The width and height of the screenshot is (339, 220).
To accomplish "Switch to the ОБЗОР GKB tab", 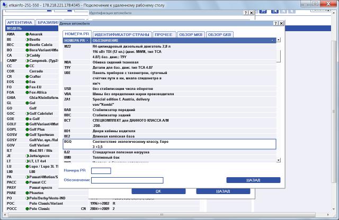I will pyautogui.click(x=219, y=34).
